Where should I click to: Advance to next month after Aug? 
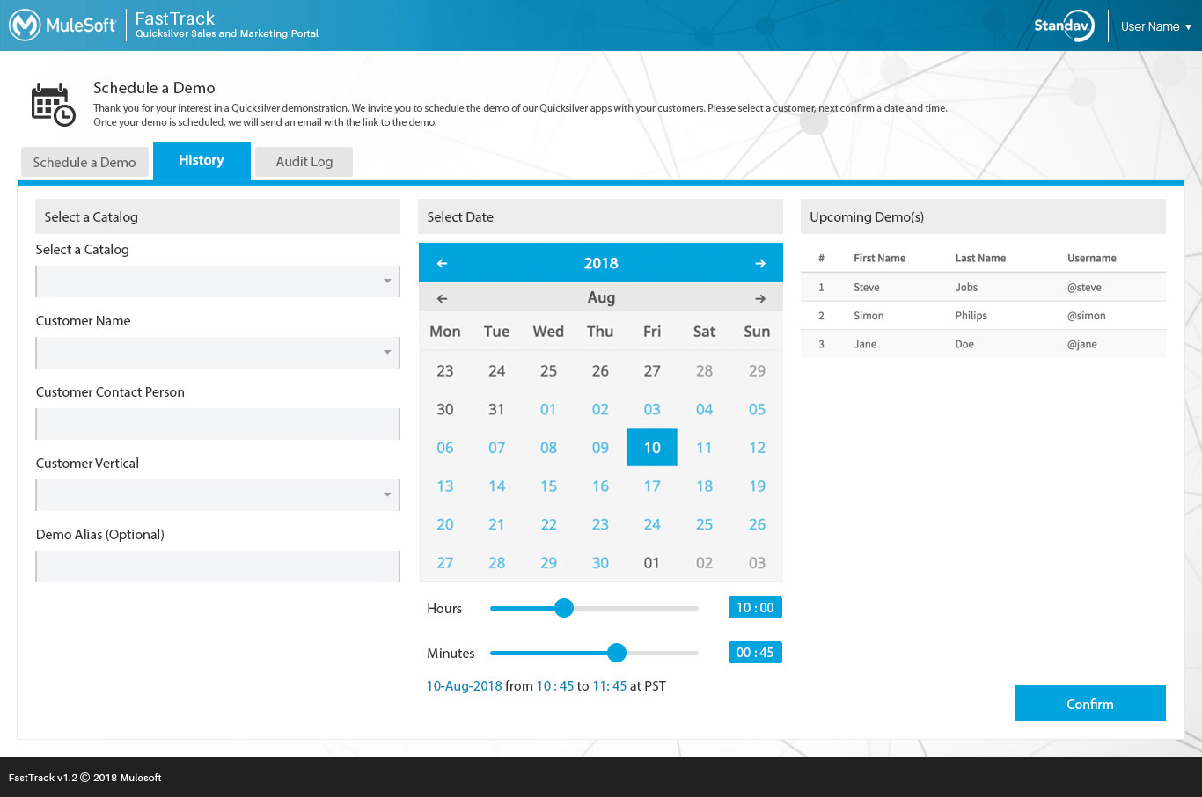[x=759, y=298]
